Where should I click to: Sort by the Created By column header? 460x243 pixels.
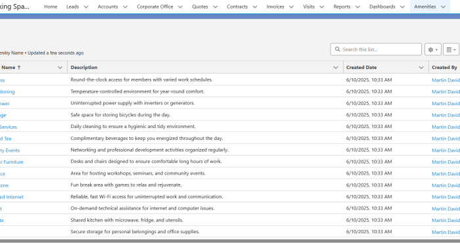(x=444, y=68)
